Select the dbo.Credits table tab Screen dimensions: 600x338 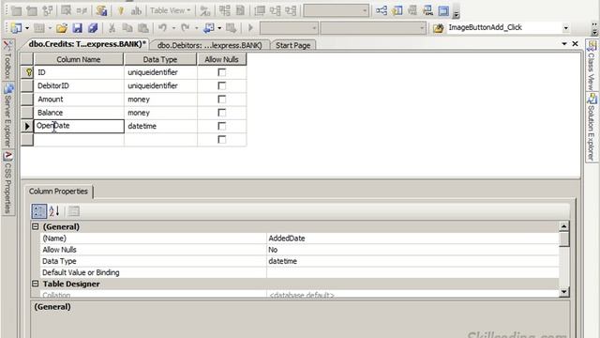click(87, 44)
